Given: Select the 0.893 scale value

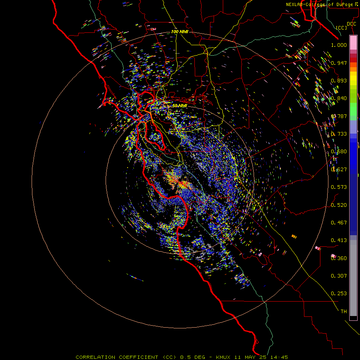Looking at the screenshot, I should tap(339, 80).
